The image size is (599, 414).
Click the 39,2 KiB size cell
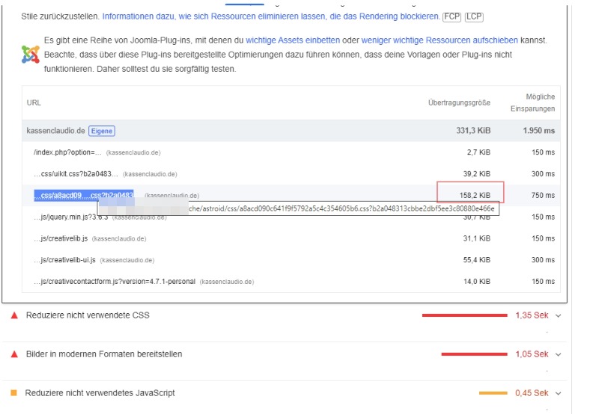[477, 174]
